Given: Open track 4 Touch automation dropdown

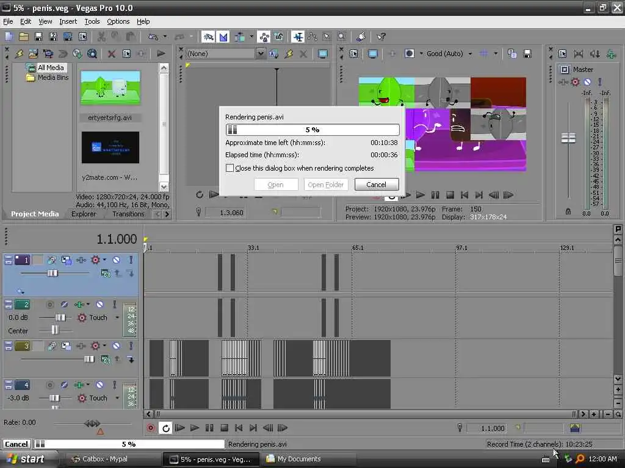Looking at the screenshot, I should (117, 398).
